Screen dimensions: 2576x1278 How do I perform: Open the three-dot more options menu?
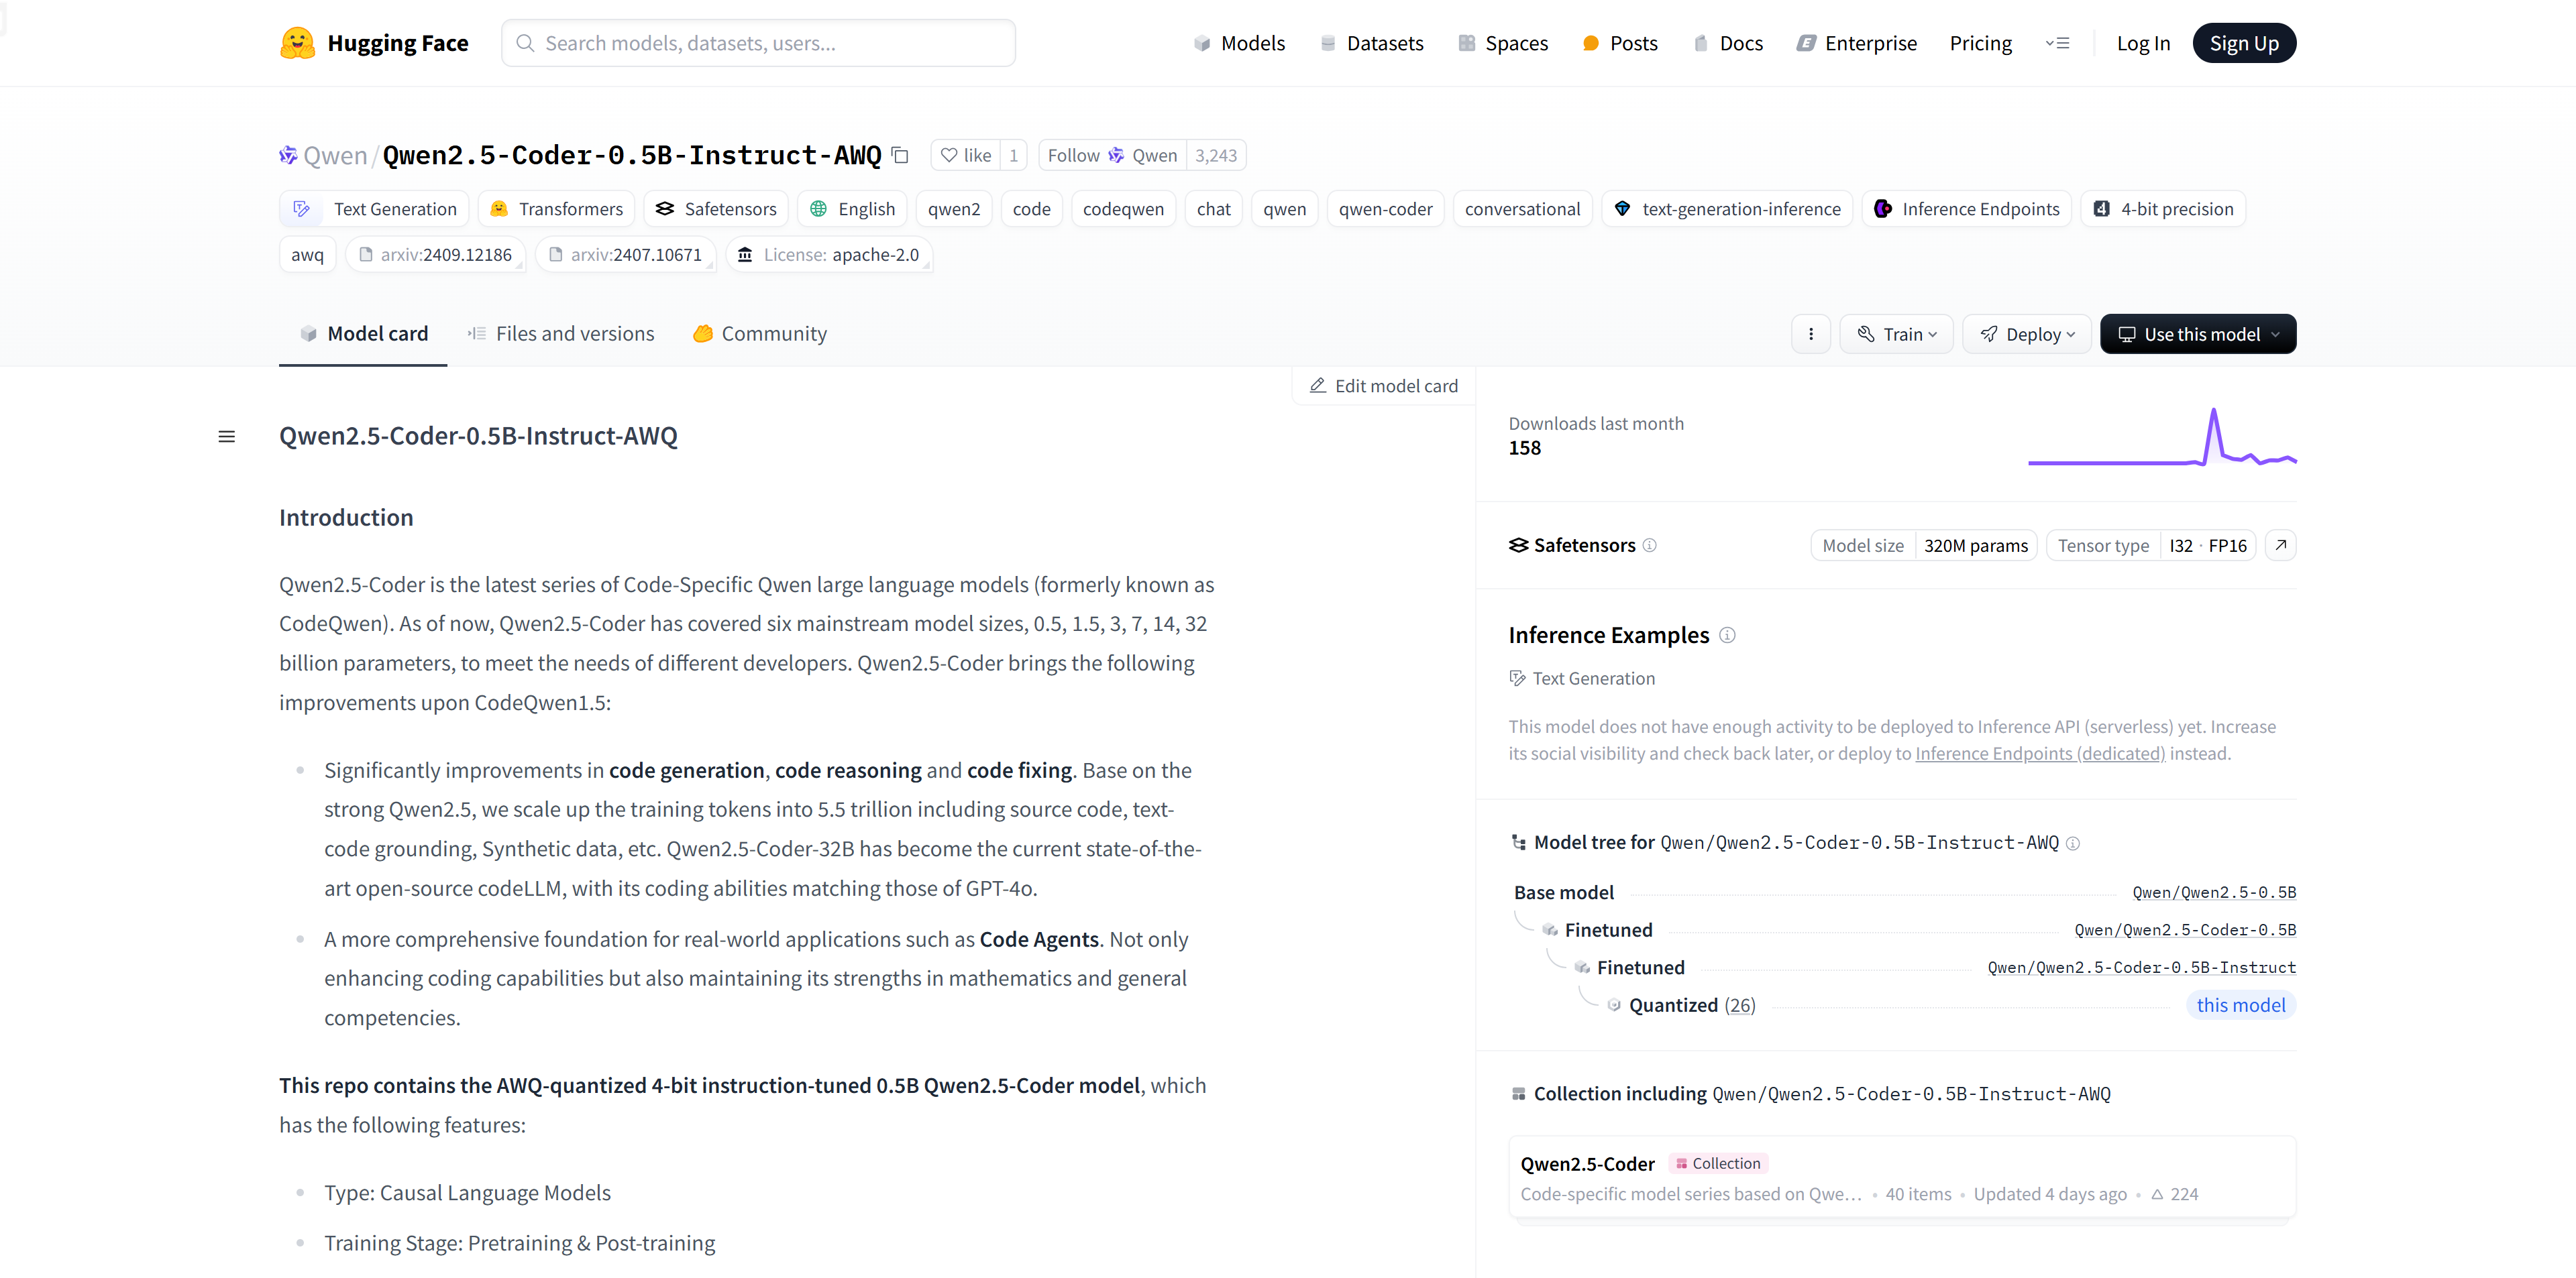tap(1810, 334)
